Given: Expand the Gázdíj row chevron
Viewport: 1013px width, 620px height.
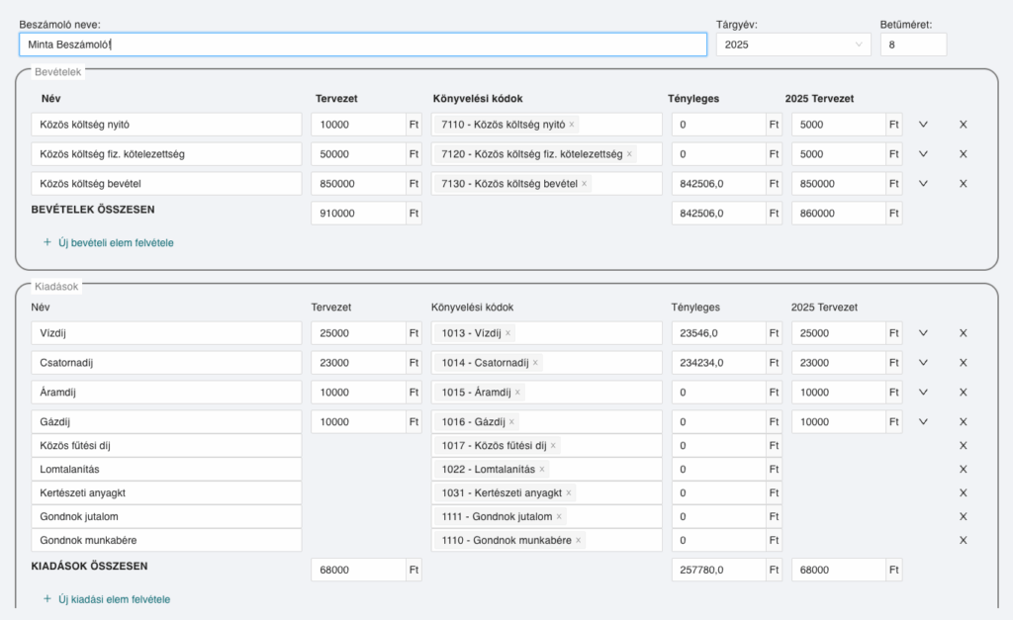Looking at the screenshot, I should click(x=923, y=422).
